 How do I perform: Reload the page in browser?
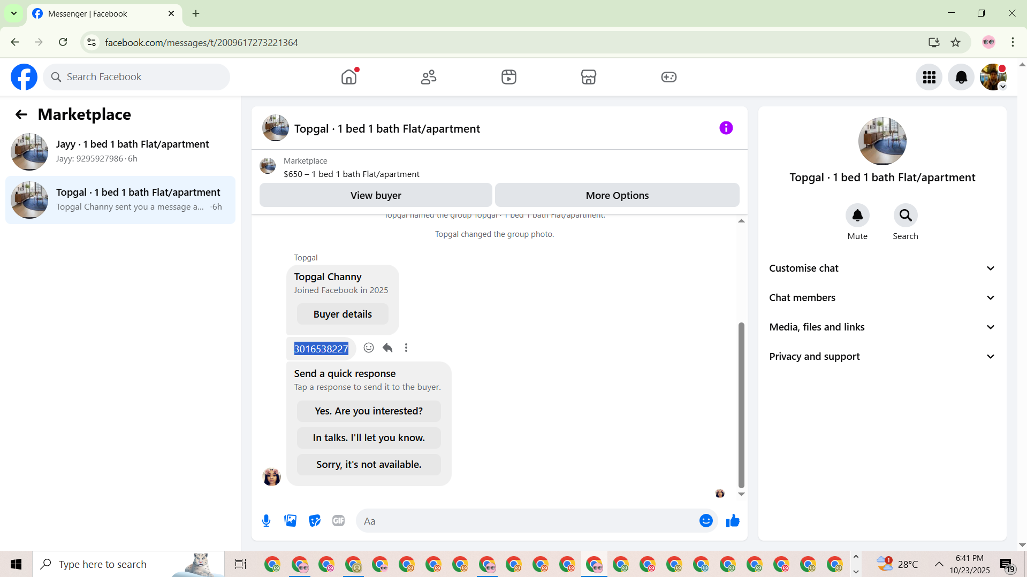tap(63, 42)
